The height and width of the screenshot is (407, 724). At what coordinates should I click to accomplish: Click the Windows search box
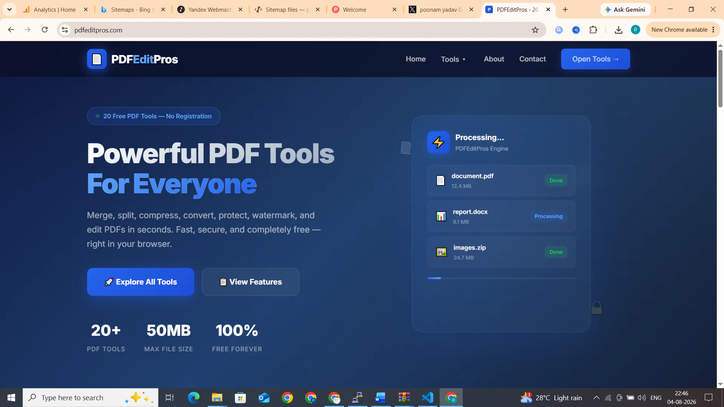tap(90, 398)
